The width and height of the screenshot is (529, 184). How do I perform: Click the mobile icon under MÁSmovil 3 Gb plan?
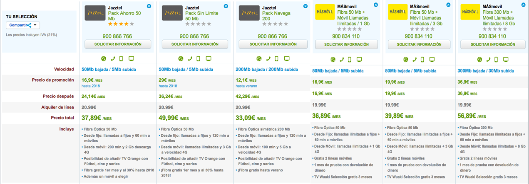click(x=423, y=60)
